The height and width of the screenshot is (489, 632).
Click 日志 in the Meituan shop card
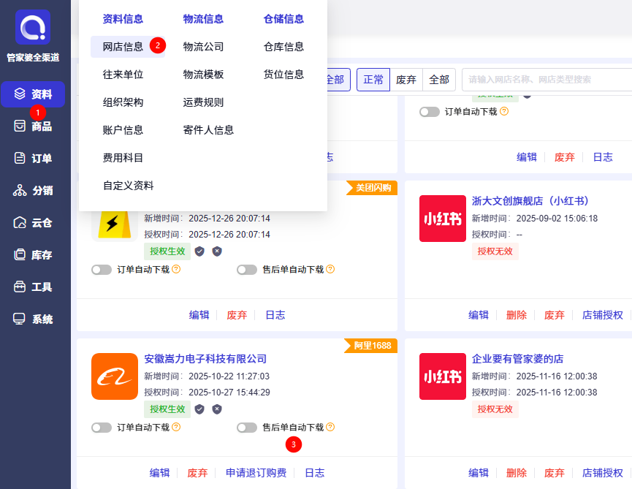click(x=275, y=315)
